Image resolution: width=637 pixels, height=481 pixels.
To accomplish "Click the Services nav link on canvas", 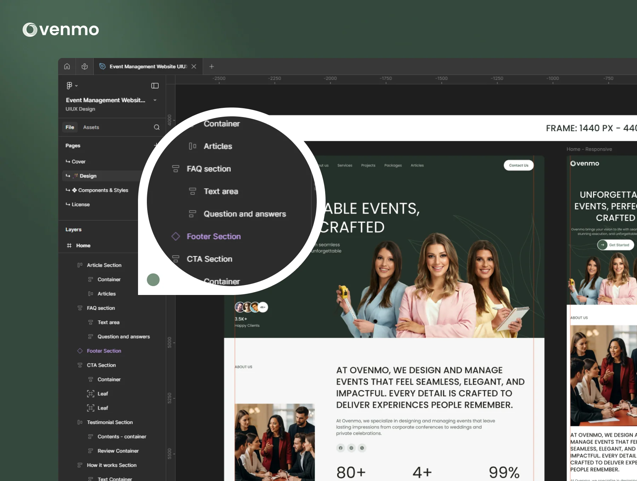I will point(345,165).
